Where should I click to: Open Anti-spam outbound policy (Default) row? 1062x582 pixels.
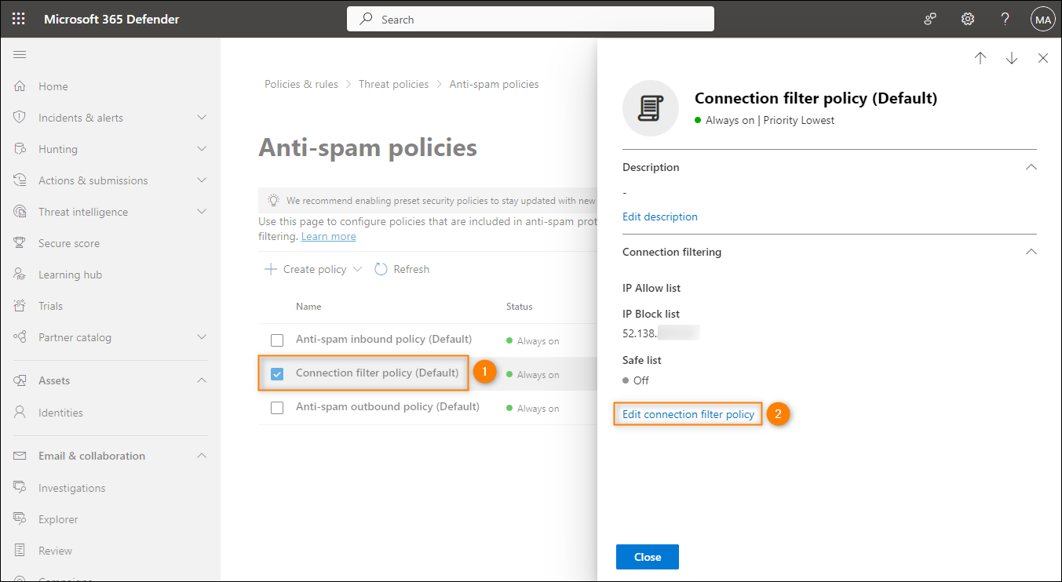pyautogui.click(x=388, y=406)
